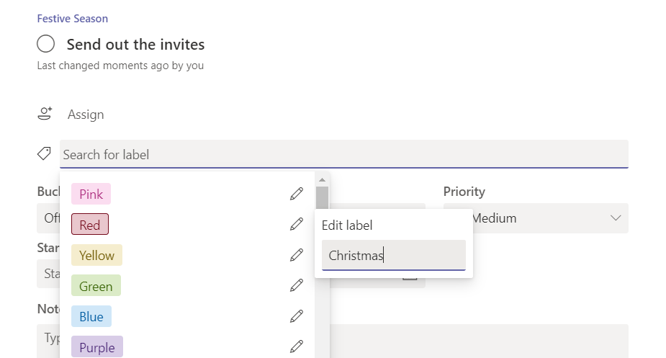The height and width of the screenshot is (358, 666).
Task: Click the Assign person icon
Action: coord(45,114)
